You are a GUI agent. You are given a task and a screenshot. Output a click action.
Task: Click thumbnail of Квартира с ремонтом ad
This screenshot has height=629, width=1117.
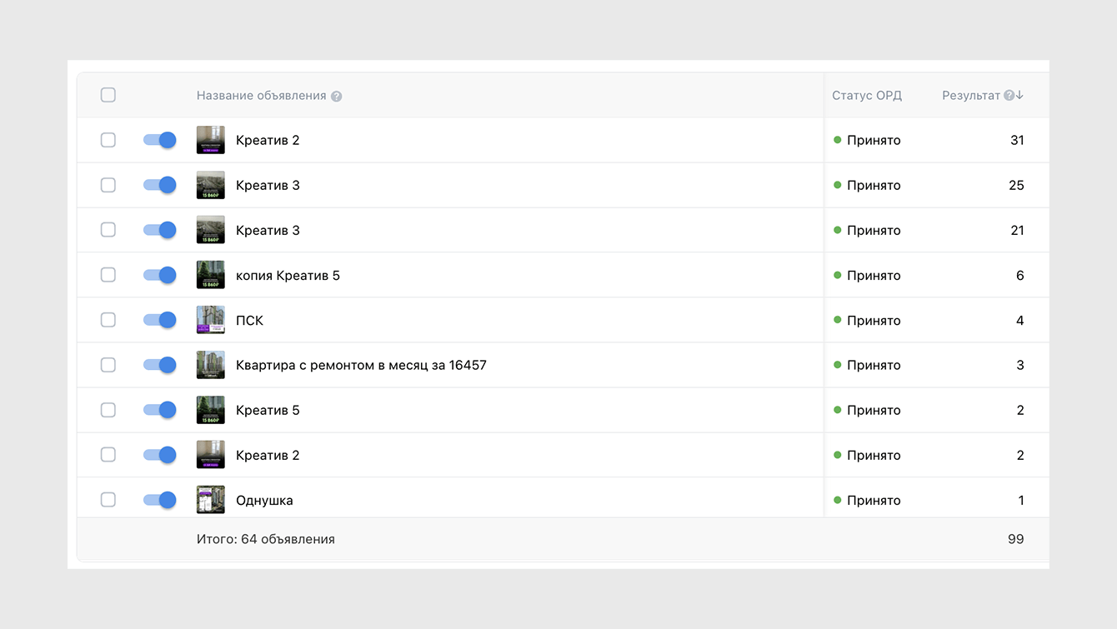pyautogui.click(x=210, y=365)
